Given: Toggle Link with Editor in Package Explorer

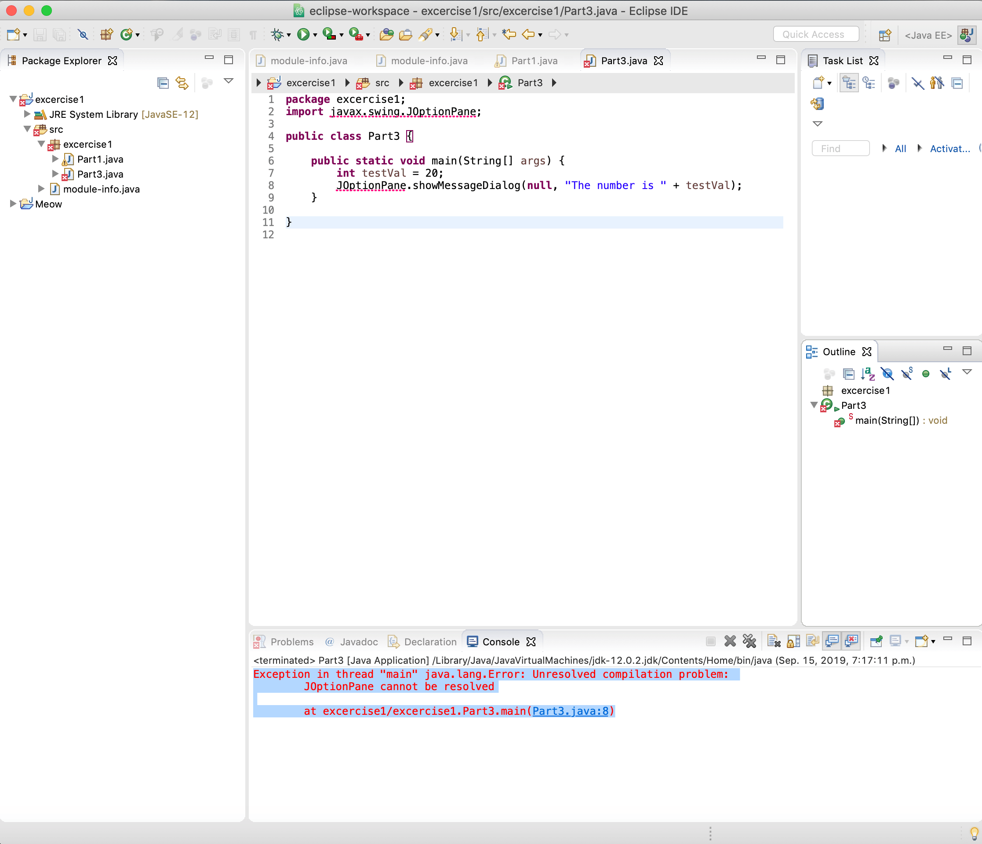Looking at the screenshot, I should pos(182,84).
